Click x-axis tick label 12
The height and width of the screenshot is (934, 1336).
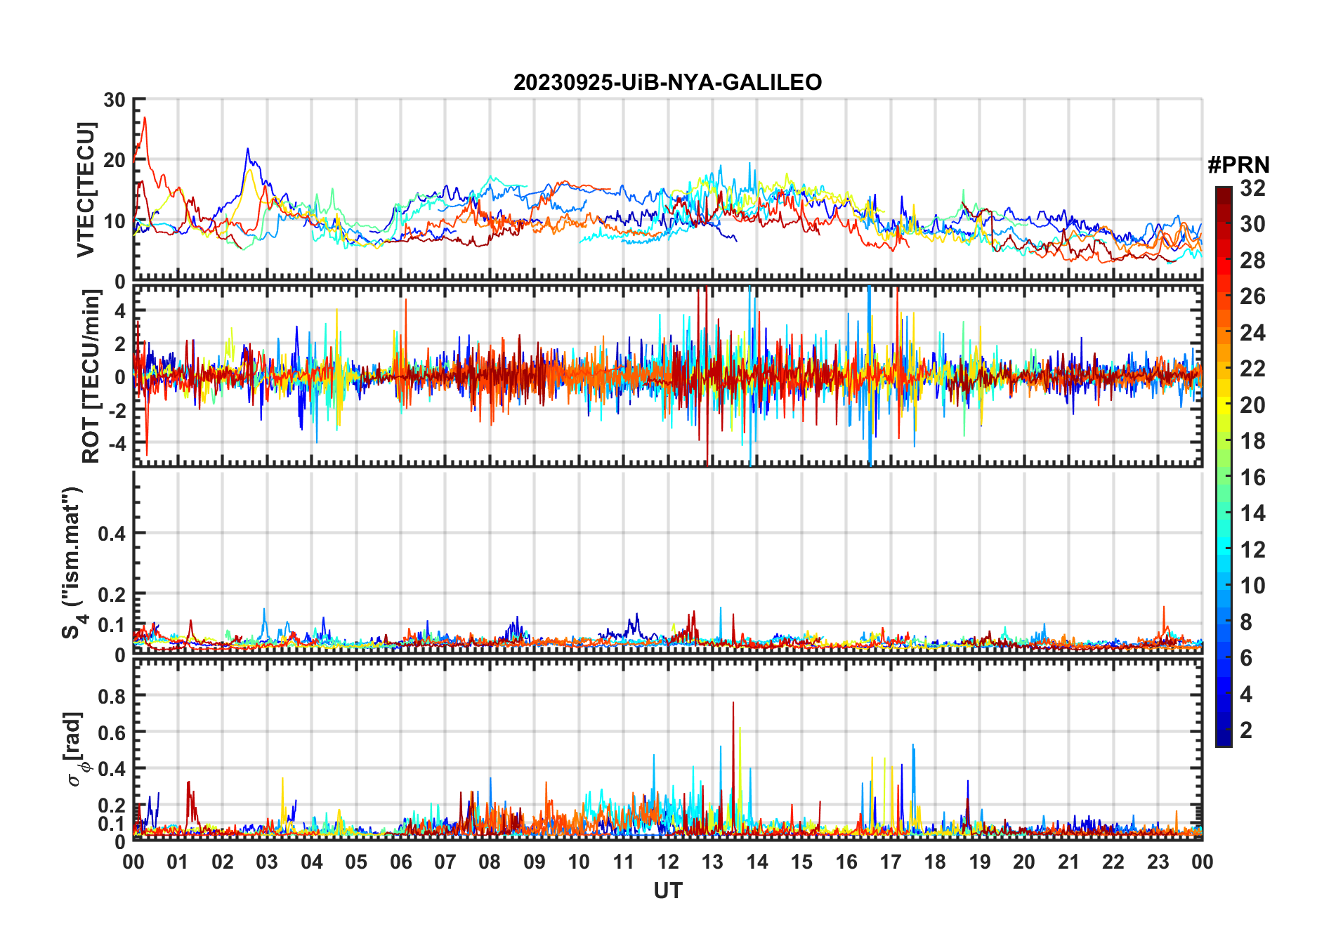click(667, 862)
